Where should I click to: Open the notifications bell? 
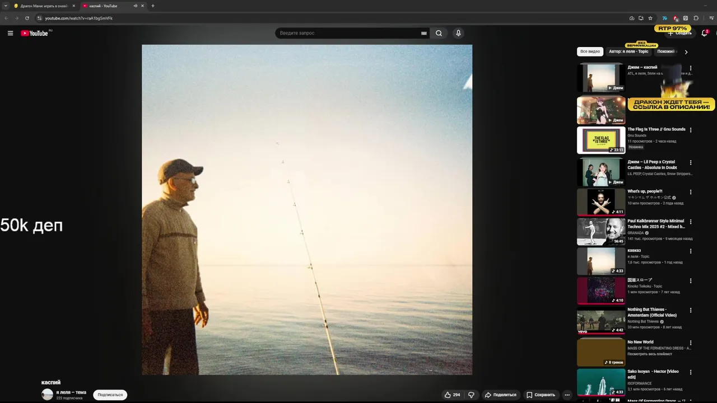(x=705, y=33)
